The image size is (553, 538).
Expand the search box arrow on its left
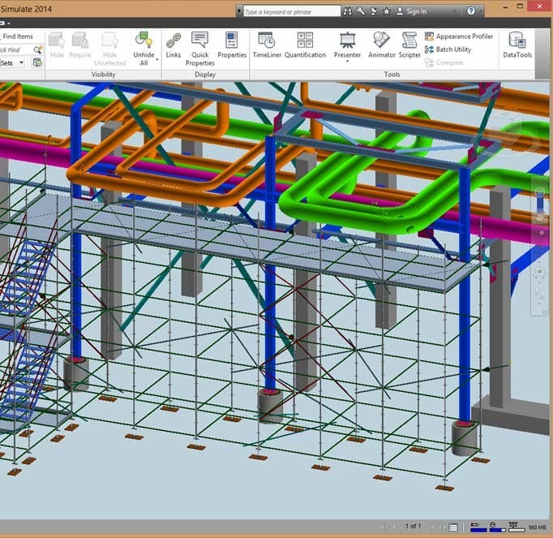pos(239,11)
